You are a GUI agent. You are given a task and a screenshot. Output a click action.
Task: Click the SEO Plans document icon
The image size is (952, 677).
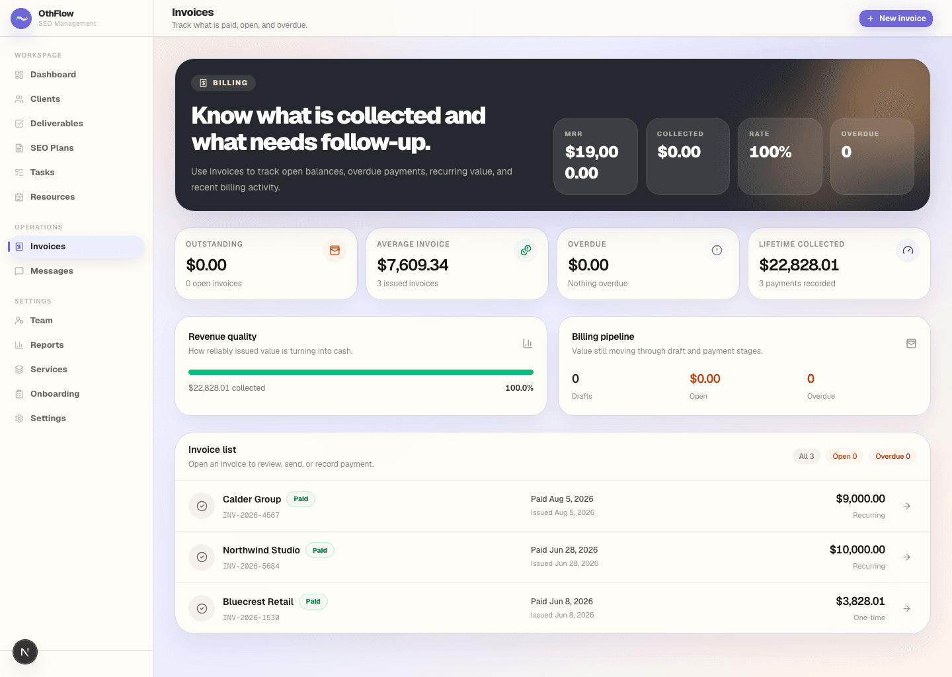(19, 148)
